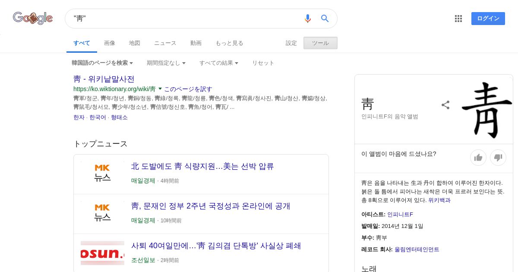Click リセット to clear filters
The image size is (518, 272).
pos(263,63)
